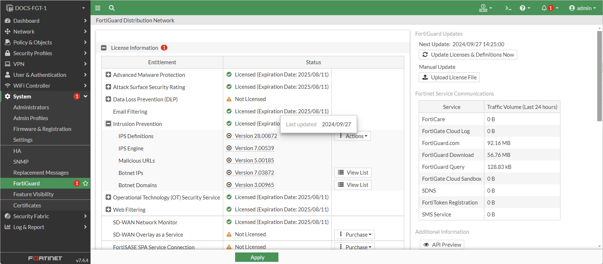The width and height of the screenshot is (603, 264).
Task: Click the eye icon on API Preview
Action: [426, 245]
